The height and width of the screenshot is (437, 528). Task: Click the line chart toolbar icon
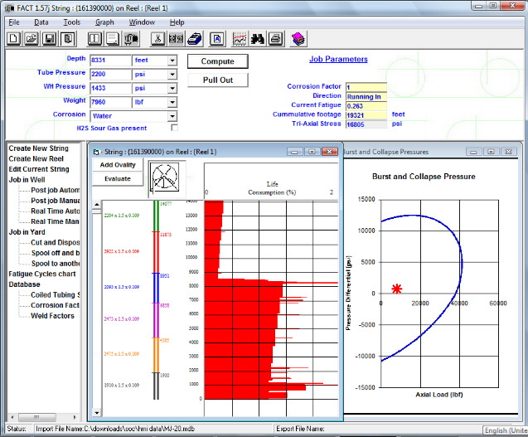click(239, 38)
